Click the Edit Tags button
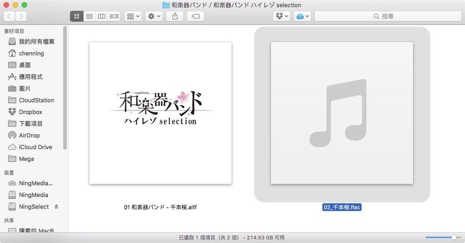 tap(196, 16)
